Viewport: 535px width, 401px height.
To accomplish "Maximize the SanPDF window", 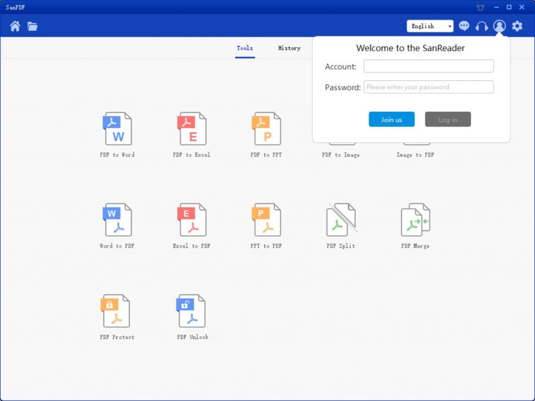I will (509, 7).
